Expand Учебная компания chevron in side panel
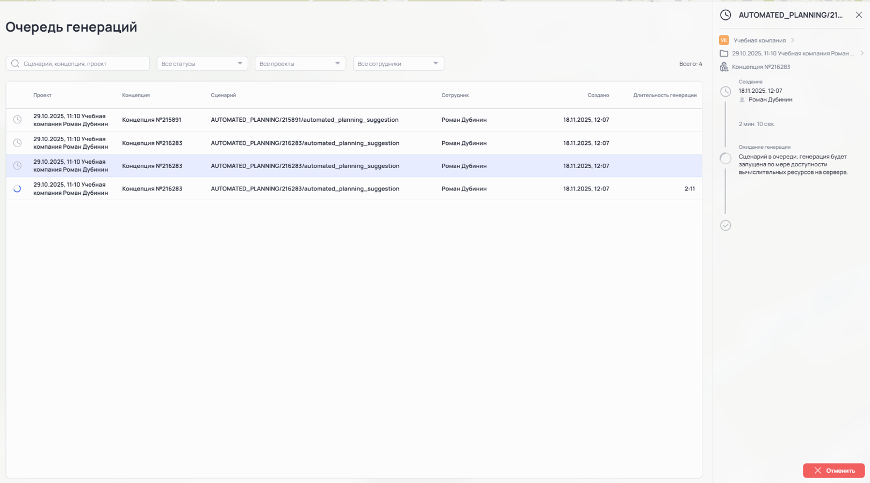The width and height of the screenshot is (870, 483). [793, 40]
